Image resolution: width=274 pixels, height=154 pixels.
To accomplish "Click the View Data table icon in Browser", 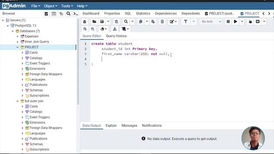I will click(x=54, y=14).
